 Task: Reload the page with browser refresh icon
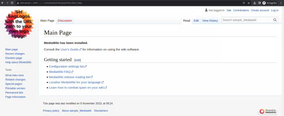(x=12, y=3)
